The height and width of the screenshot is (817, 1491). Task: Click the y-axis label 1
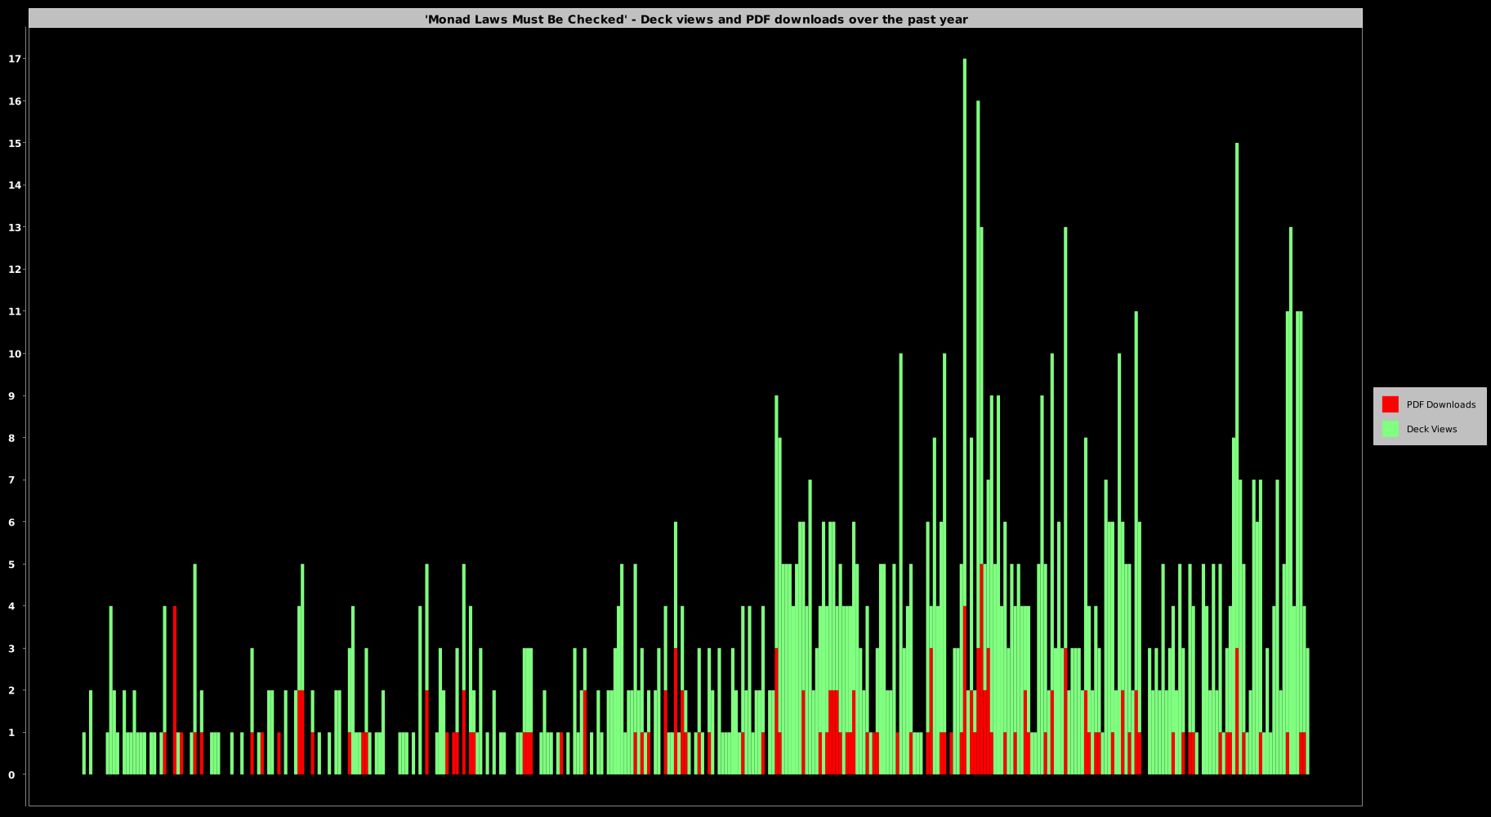click(x=11, y=732)
